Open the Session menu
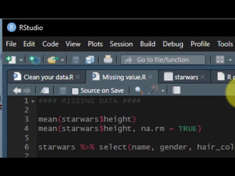This screenshot has height=176, width=235. [x=121, y=44]
